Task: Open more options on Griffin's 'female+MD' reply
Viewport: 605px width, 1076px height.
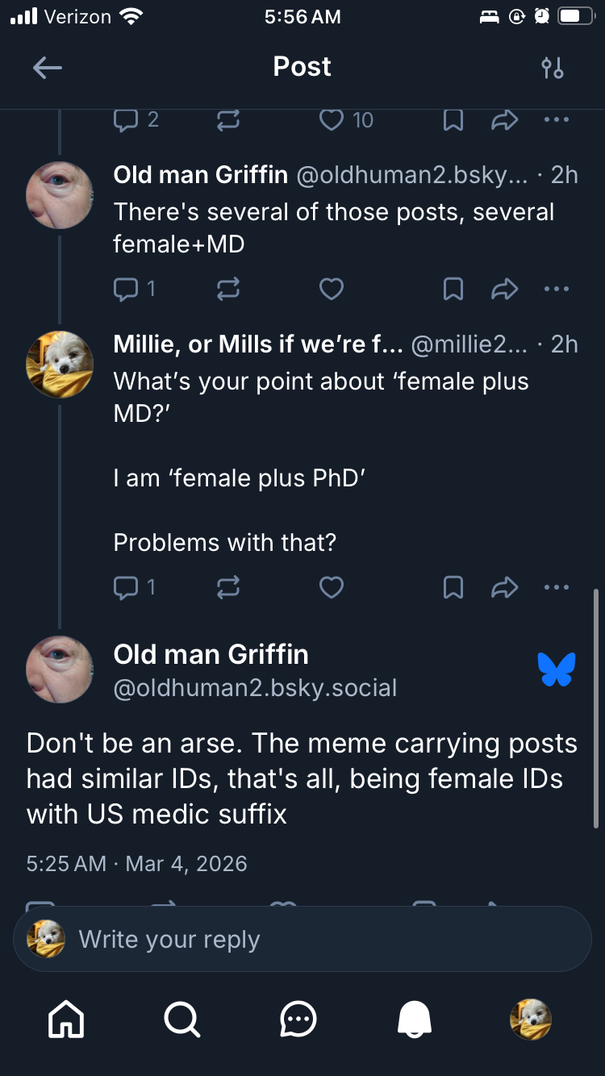Action: tap(557, 289)
